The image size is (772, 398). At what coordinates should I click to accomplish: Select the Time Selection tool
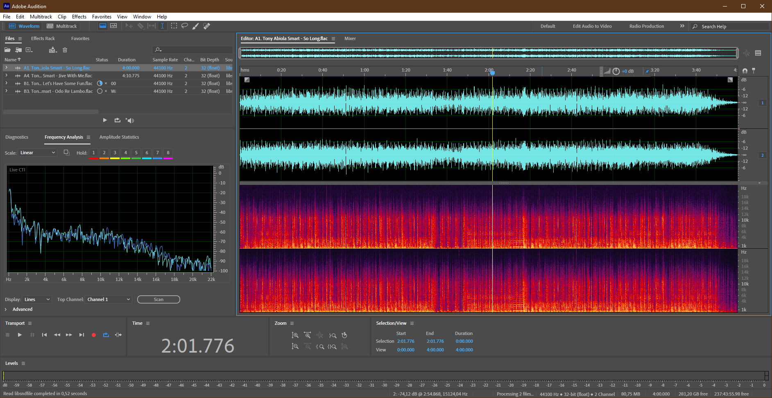tap(163, 26)
